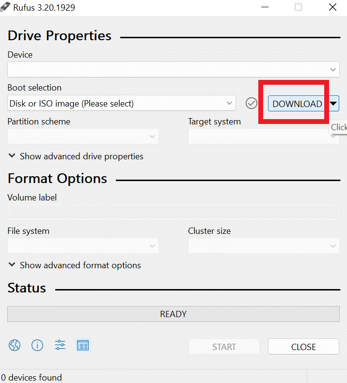Show the log window icon
This screenshot has width=347, height=383.
pyautogui.click(x=83, y=345)
